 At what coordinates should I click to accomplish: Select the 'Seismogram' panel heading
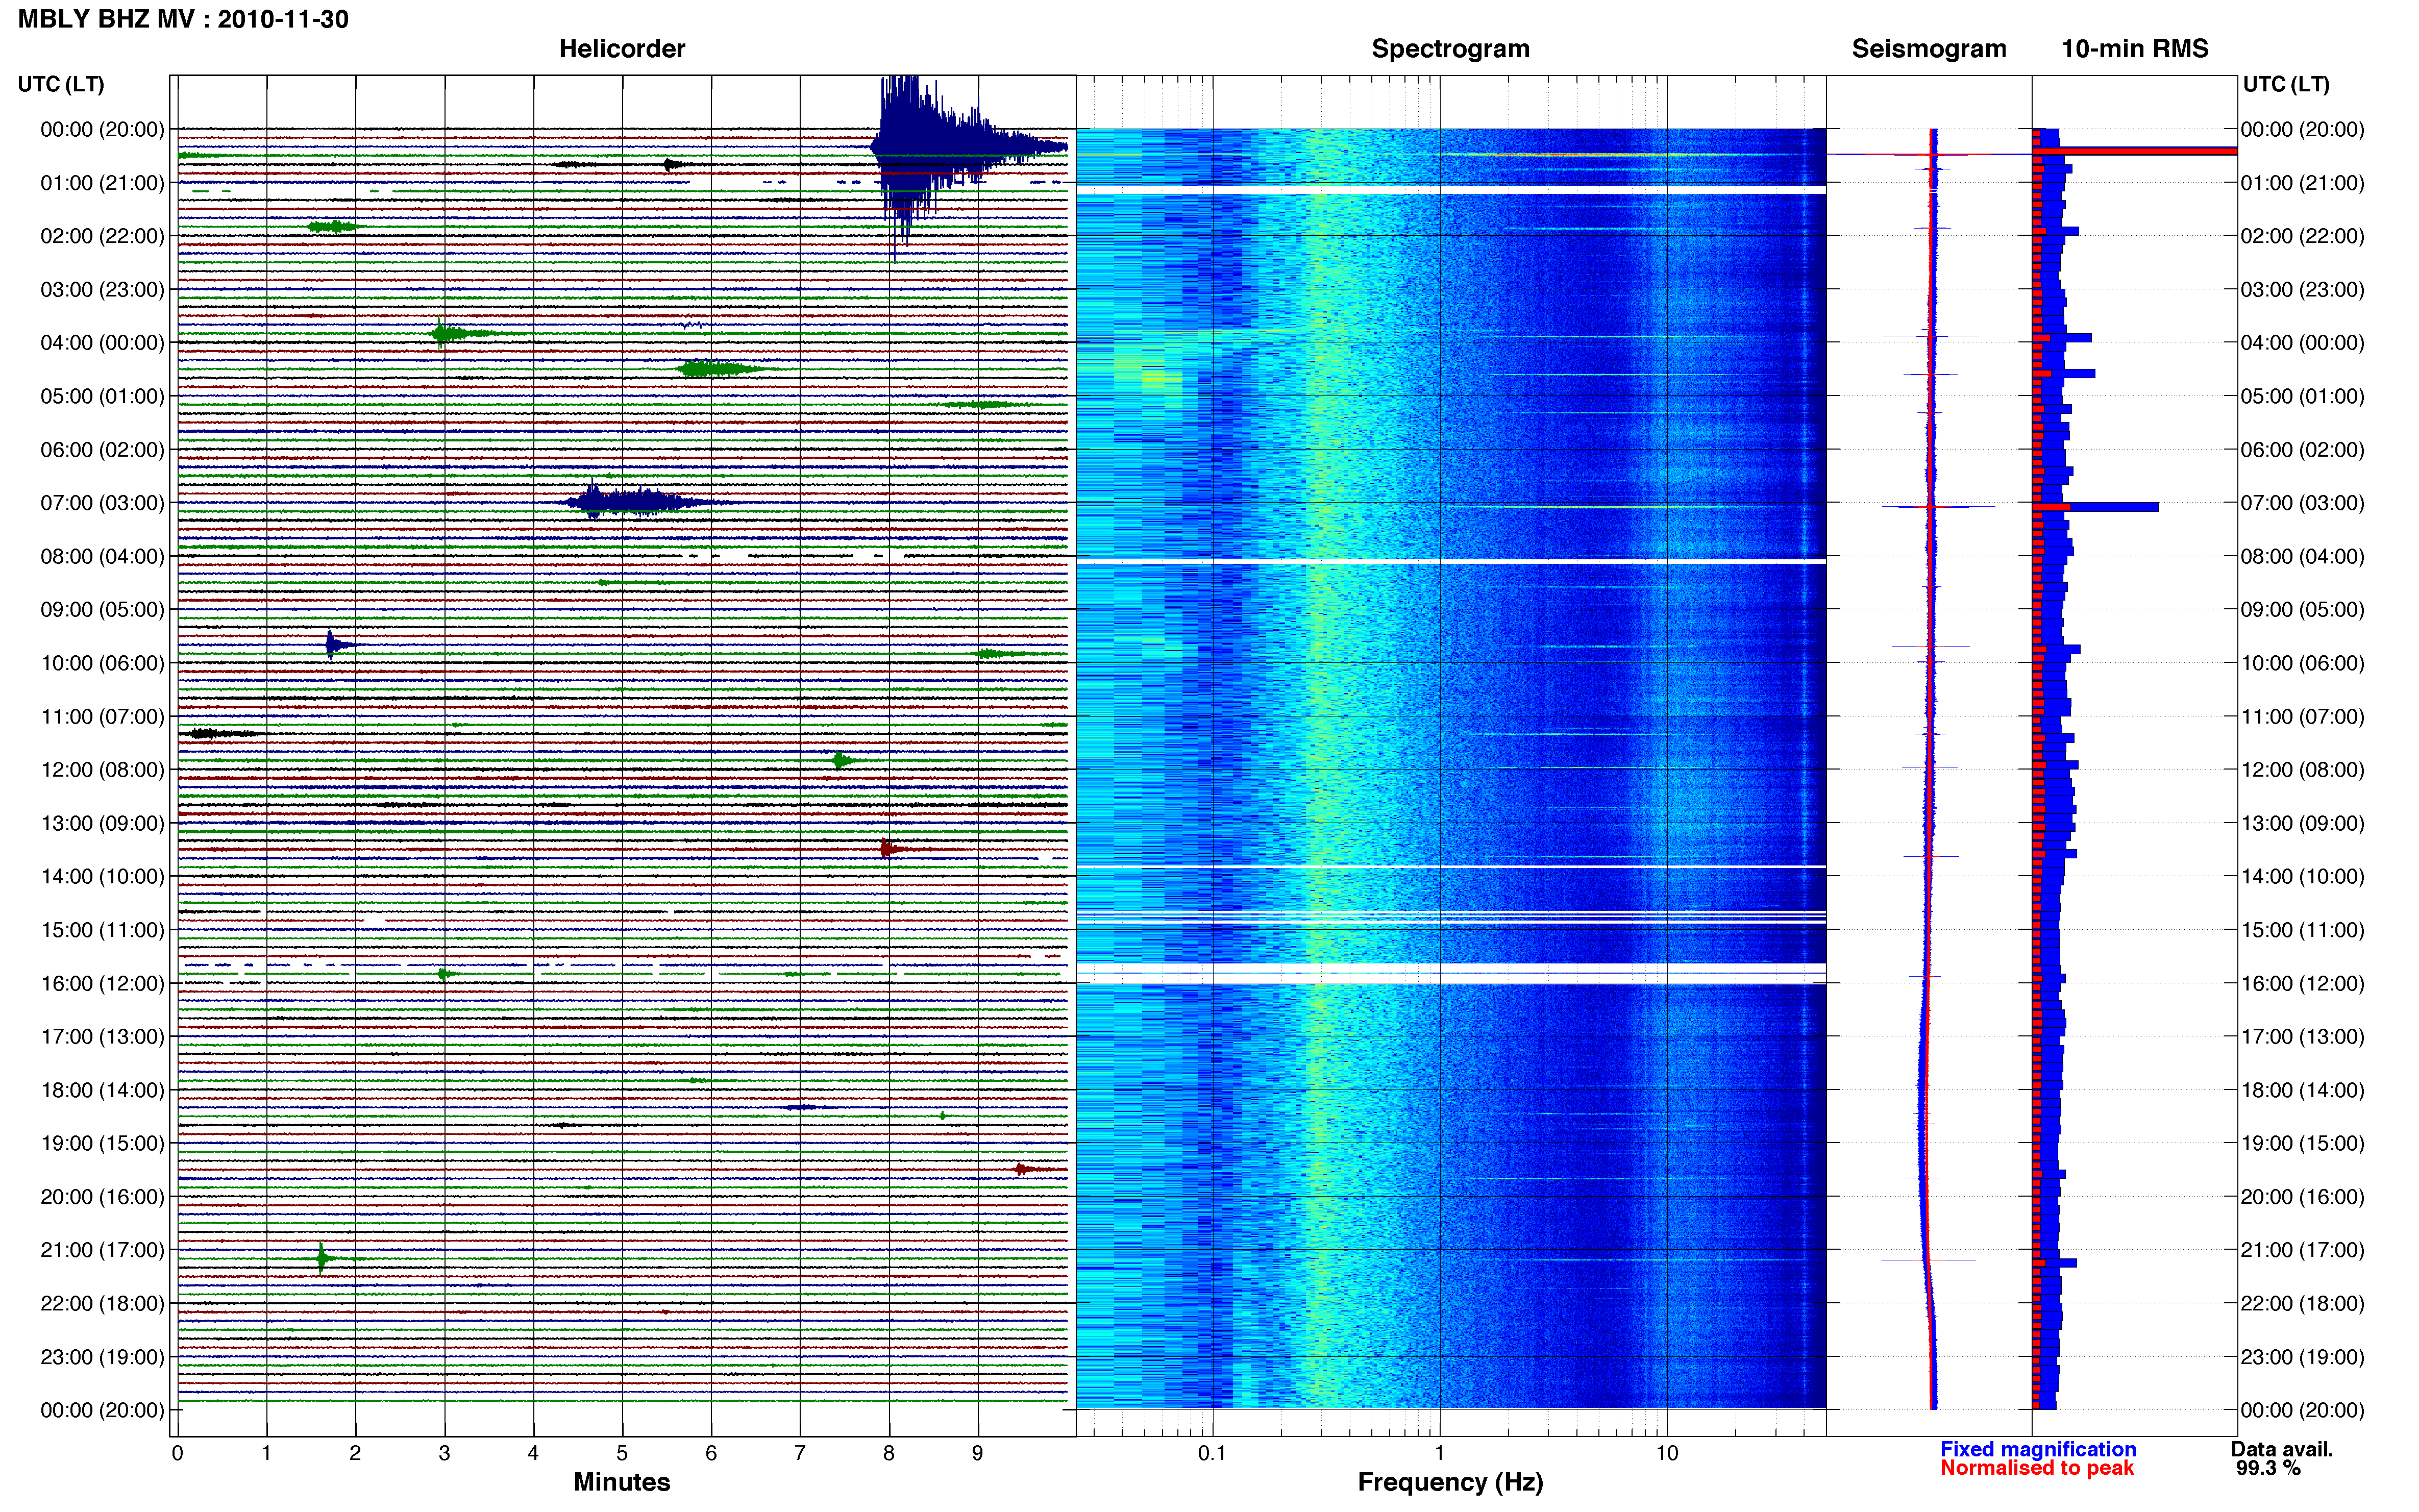tap(1928, 49)
